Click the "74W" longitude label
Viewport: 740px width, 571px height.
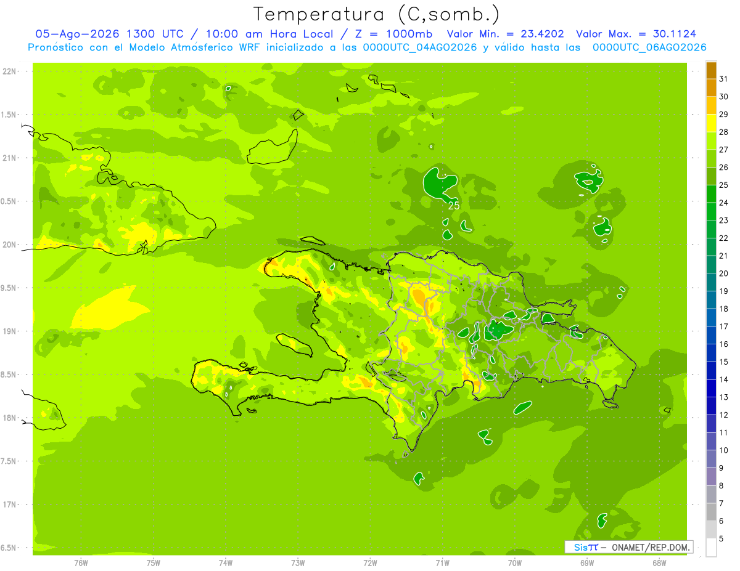(226, 563)
